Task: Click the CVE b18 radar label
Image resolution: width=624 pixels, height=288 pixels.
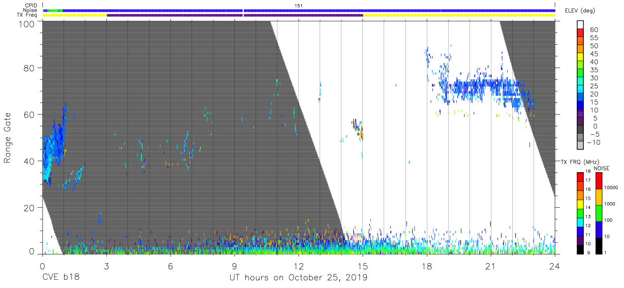Action: click(x=60, y=277)
